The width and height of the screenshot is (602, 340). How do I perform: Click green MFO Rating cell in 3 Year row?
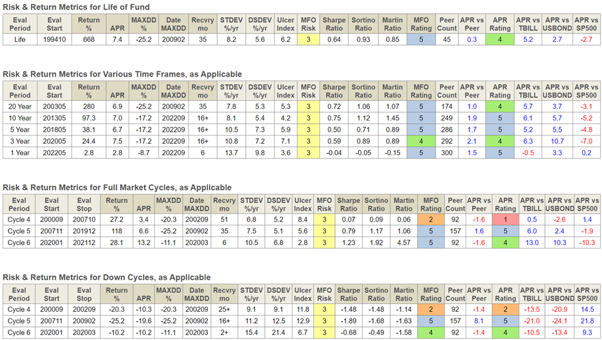(x=421, y=141)
